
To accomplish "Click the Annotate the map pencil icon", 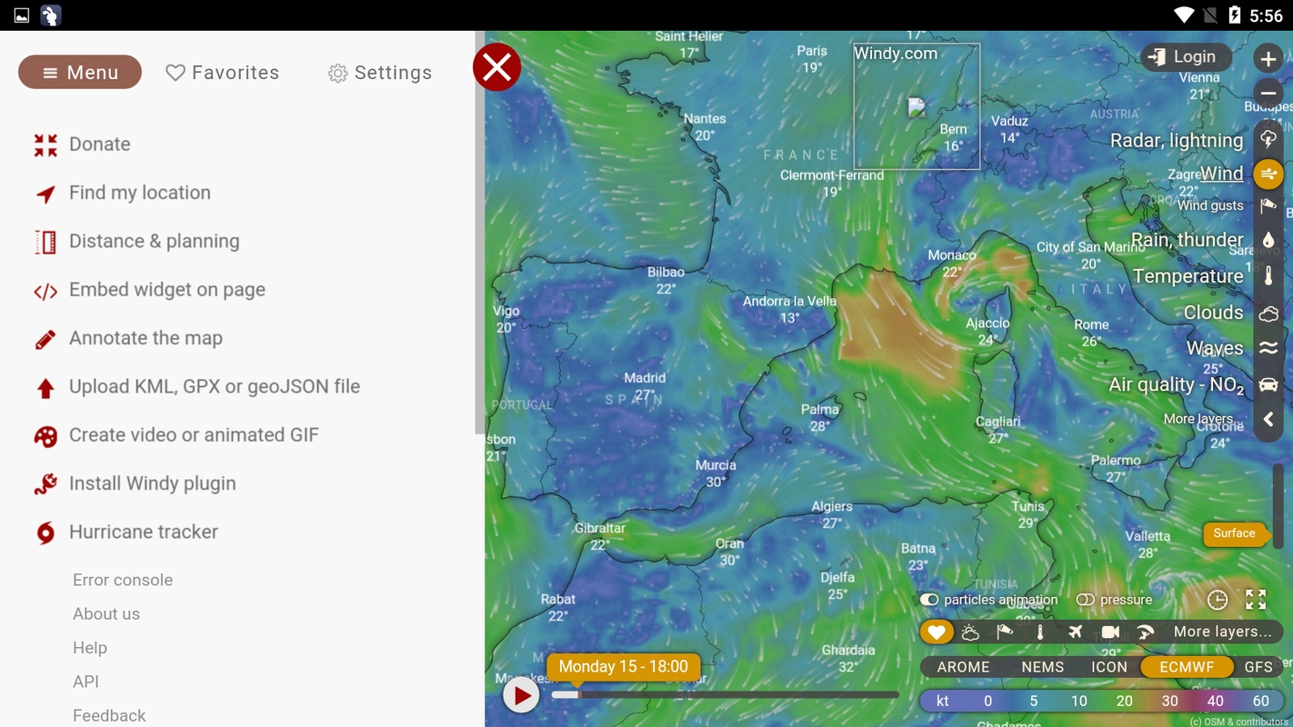I will click(45, 339).
